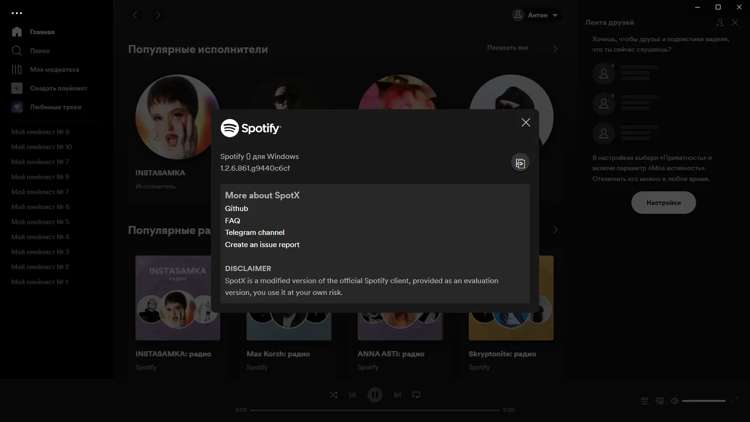The height and width of the screenshot is (422, 750).
Task: Open the INSTASAMKA: радио thumbnail
Action: click(x=178, y=298)
